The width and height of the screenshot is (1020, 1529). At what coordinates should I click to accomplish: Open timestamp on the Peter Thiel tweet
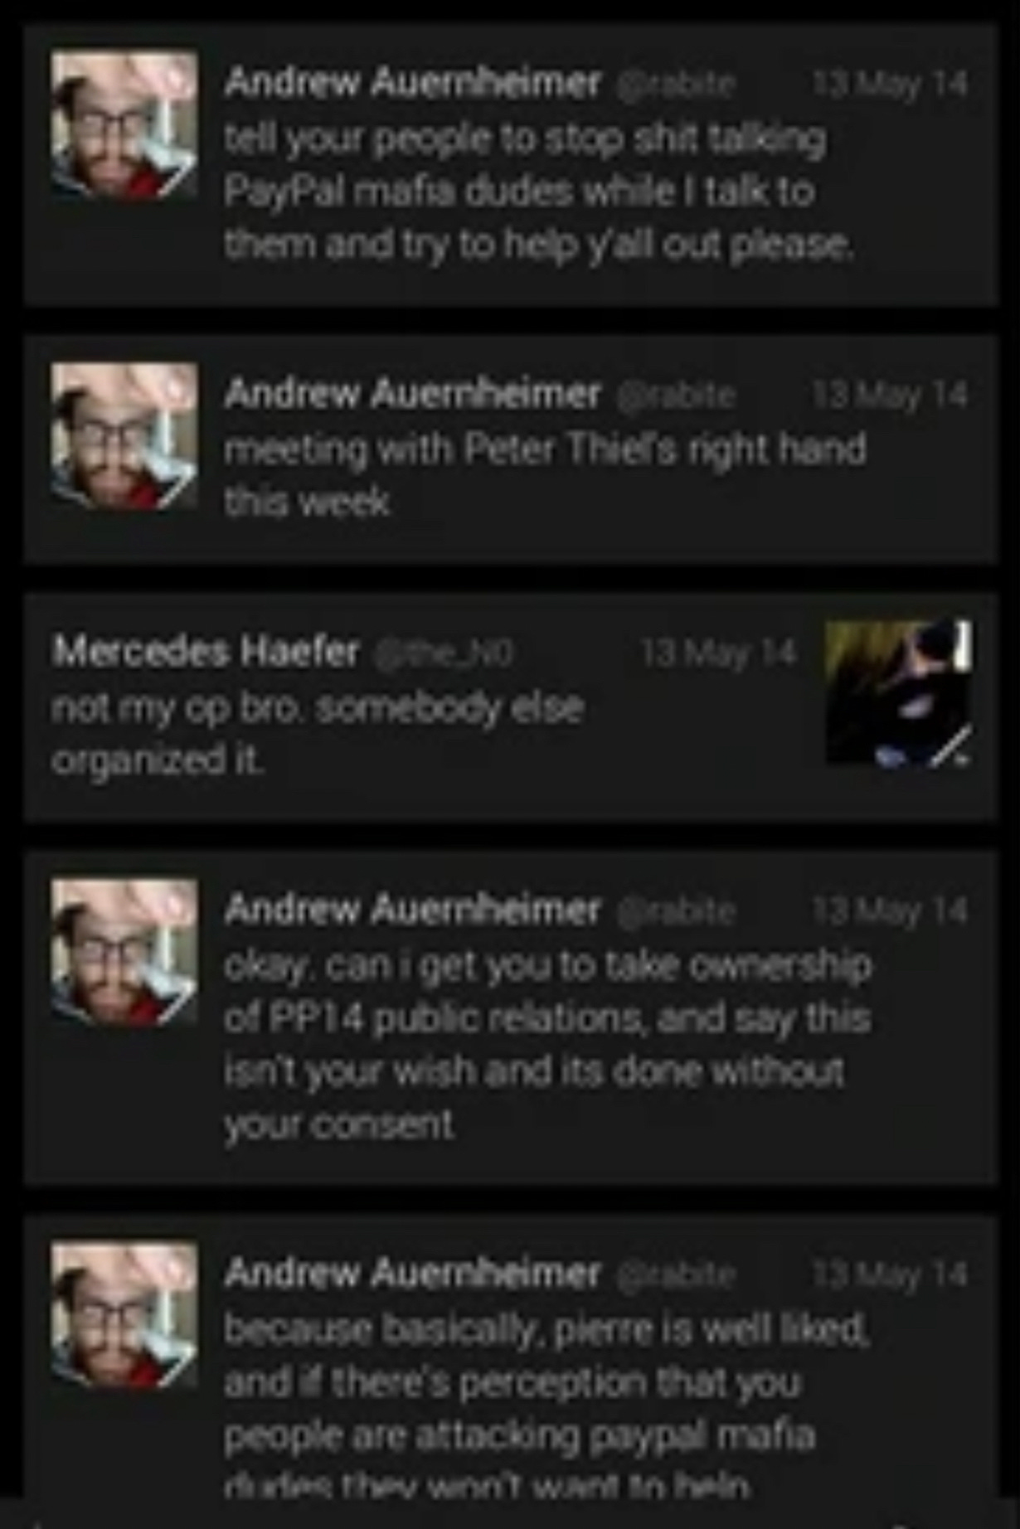point(890,395)
